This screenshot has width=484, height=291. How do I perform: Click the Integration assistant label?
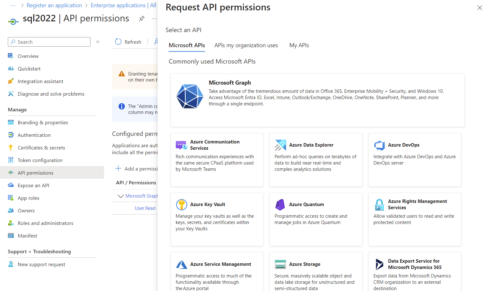tap(40, 81)
